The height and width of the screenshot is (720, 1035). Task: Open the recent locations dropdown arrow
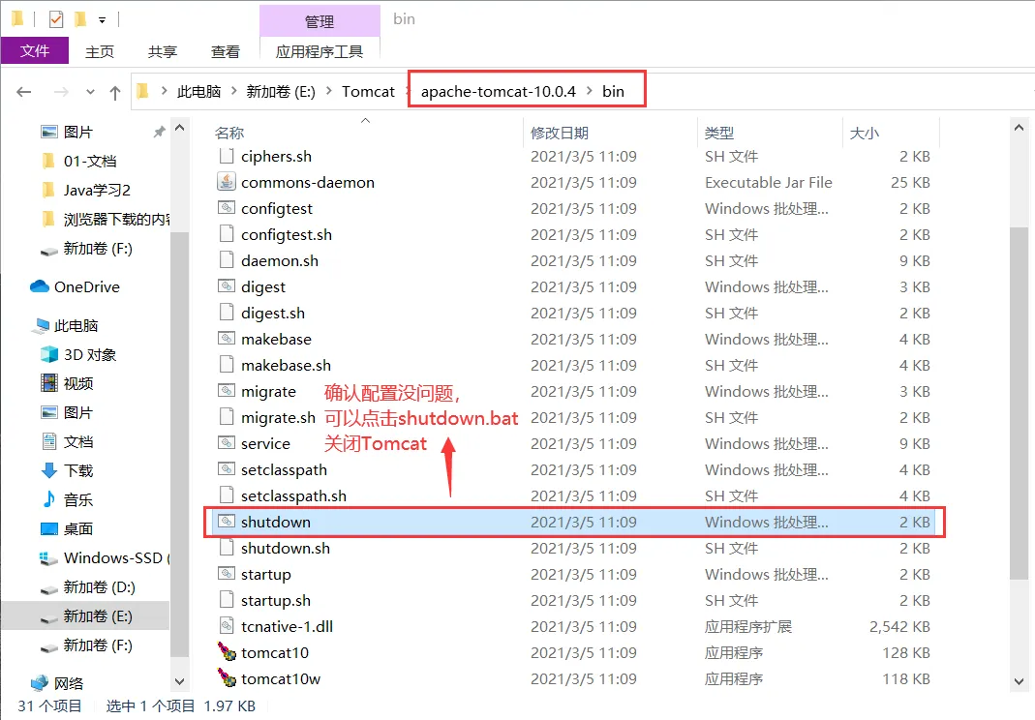coord(90,92)
